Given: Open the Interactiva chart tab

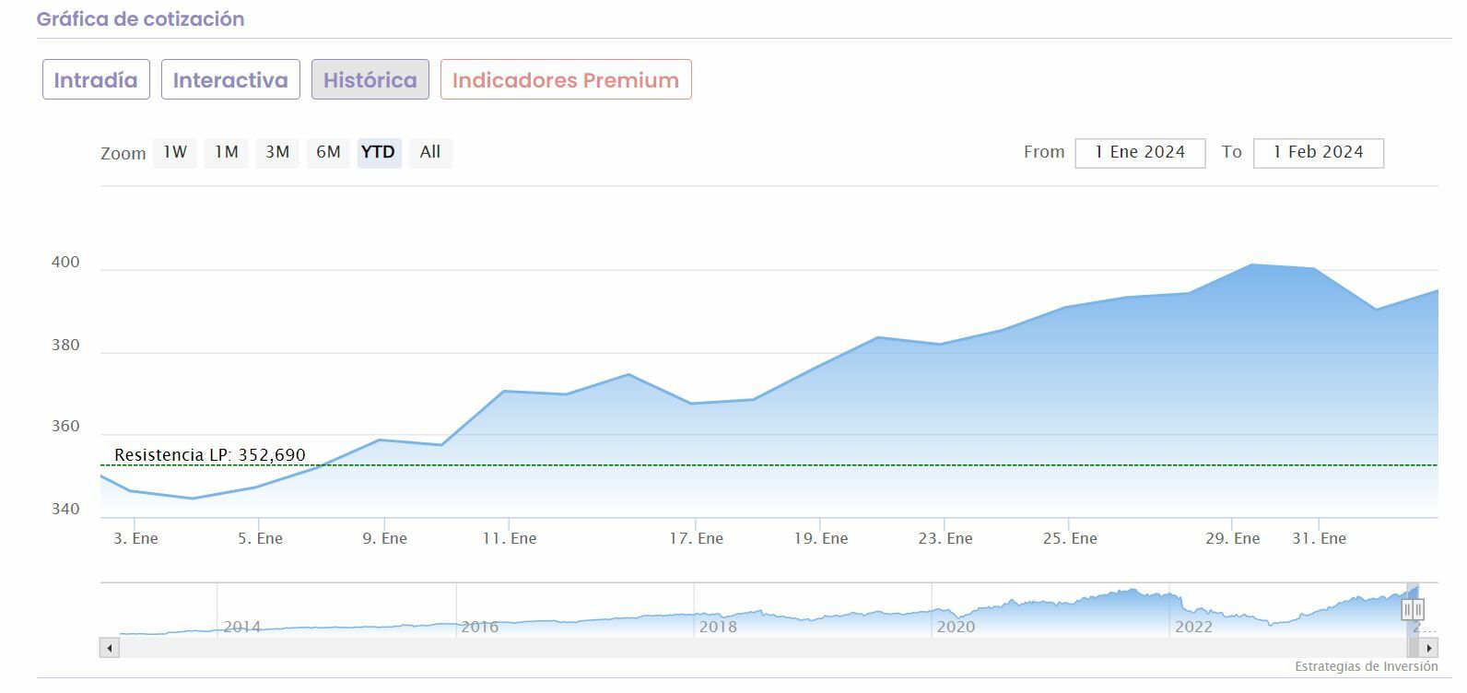Looking at the screenshot, I should (230, 80).
